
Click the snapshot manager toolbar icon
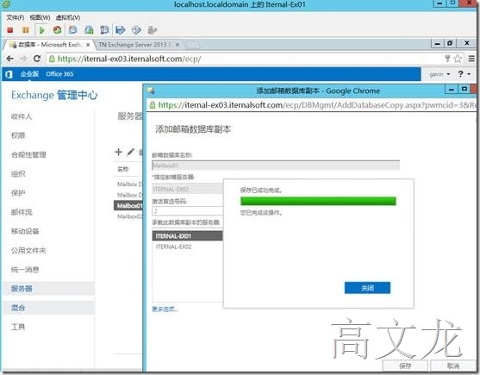tap(104, 30)
